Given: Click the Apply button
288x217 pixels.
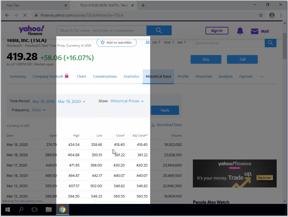Looking at the screenshot, I should coord(165,110).
